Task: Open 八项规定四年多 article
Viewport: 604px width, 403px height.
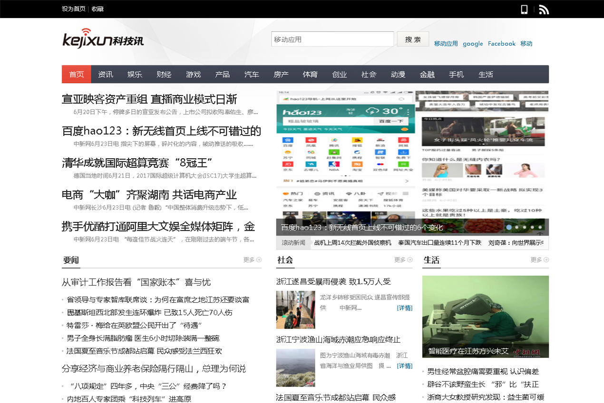Action: click(x=148, y=386)
